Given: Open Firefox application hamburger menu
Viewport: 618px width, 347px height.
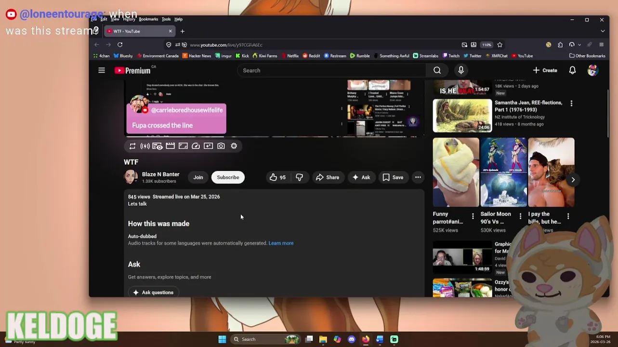Looking at the screenshot, I should [x=601, y=45].
